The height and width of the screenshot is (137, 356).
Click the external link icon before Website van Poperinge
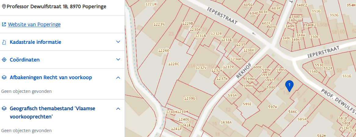click(4, 24)
